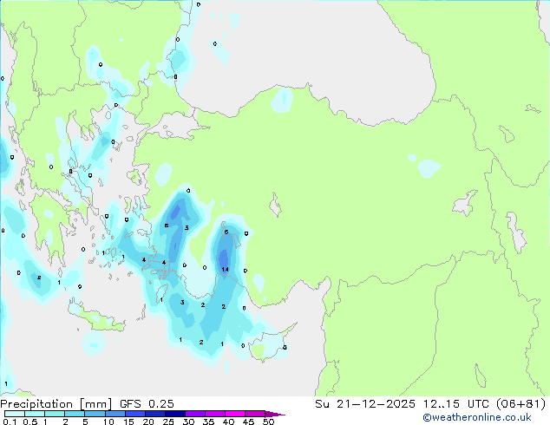Viewport: 550px width, 425px height.
Task: Click the 5–10 mm legend color box
Action: [95, 414]
